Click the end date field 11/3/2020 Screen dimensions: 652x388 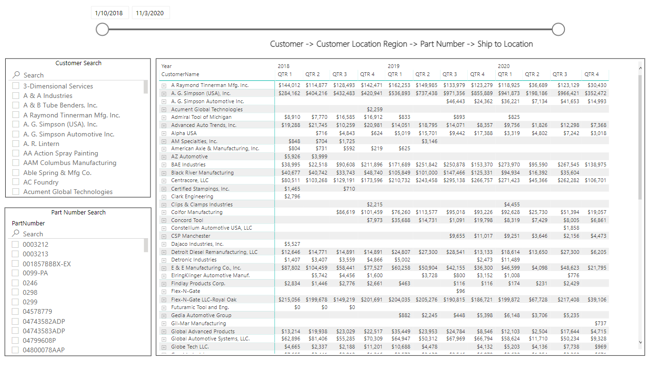150,13
